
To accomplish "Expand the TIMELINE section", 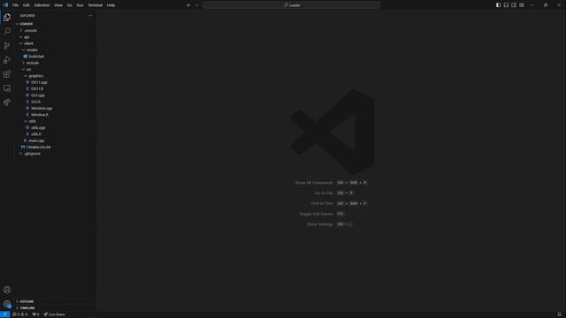I will click(x=56, y=308).
